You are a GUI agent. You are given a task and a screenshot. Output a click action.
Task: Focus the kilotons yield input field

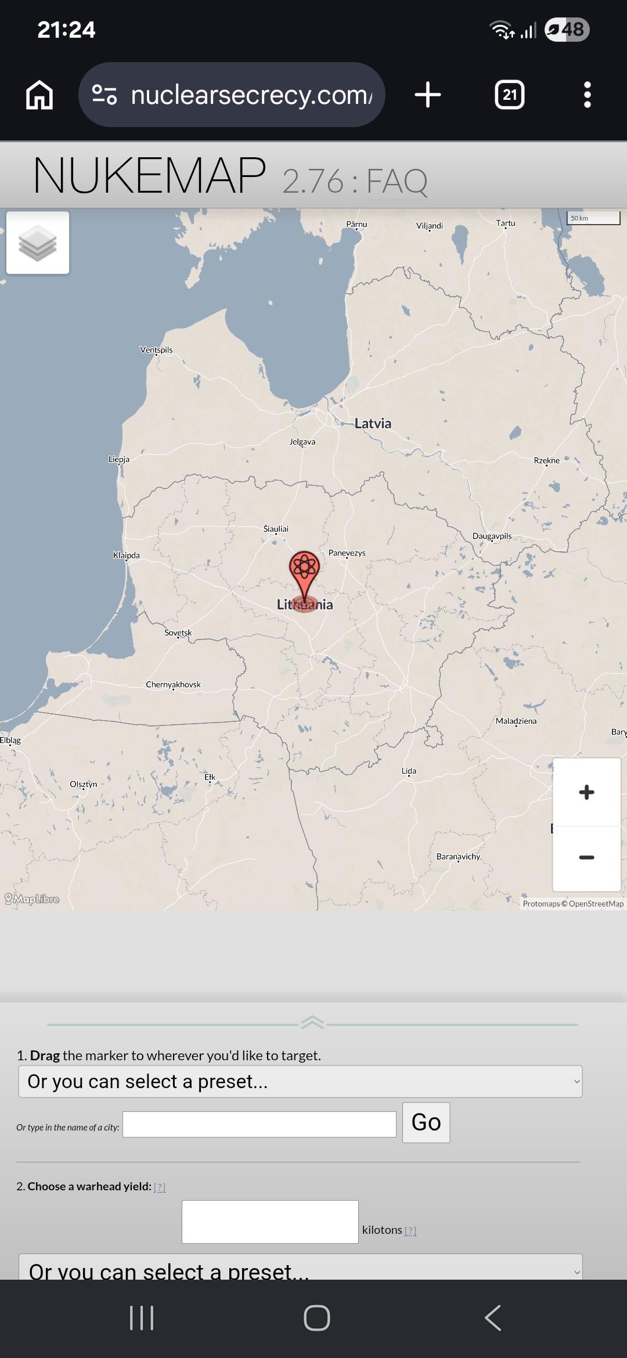270,1222
